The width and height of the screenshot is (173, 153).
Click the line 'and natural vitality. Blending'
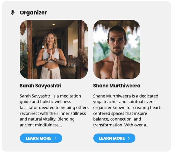pyautogui.click(x=47, y=119)
